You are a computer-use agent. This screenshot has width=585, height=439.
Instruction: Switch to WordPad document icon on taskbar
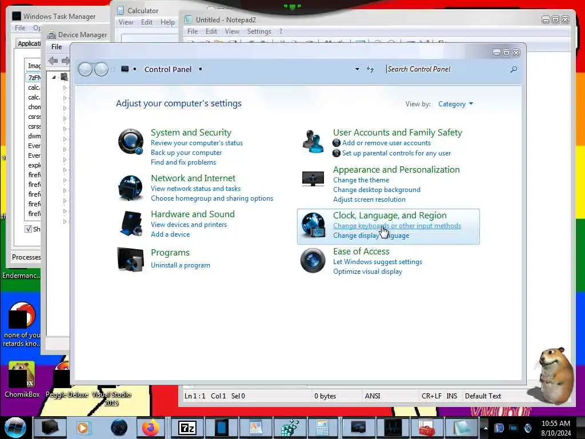256,428
